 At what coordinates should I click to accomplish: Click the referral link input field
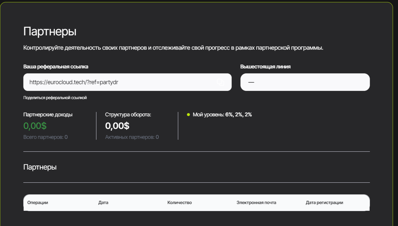tap(127, 82)
